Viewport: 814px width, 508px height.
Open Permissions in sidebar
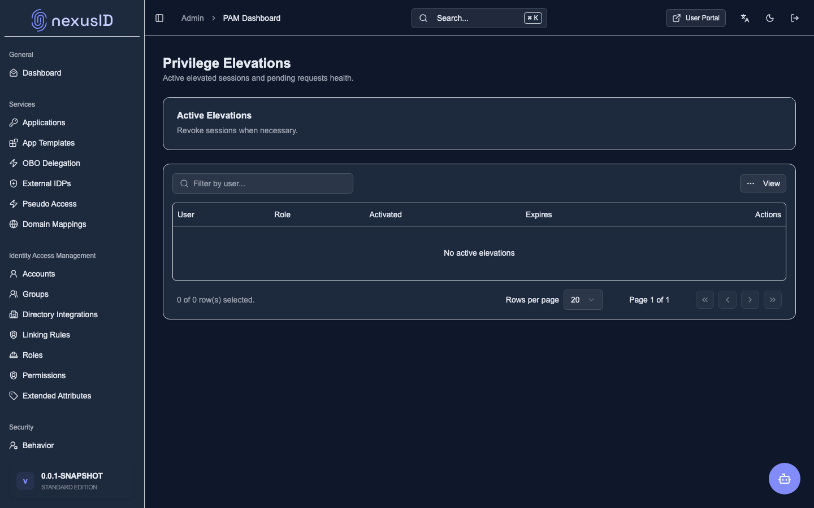(x=72, y=375)
